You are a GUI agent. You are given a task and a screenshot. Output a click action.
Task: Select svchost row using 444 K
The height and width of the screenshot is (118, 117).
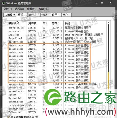pos(56,87)
